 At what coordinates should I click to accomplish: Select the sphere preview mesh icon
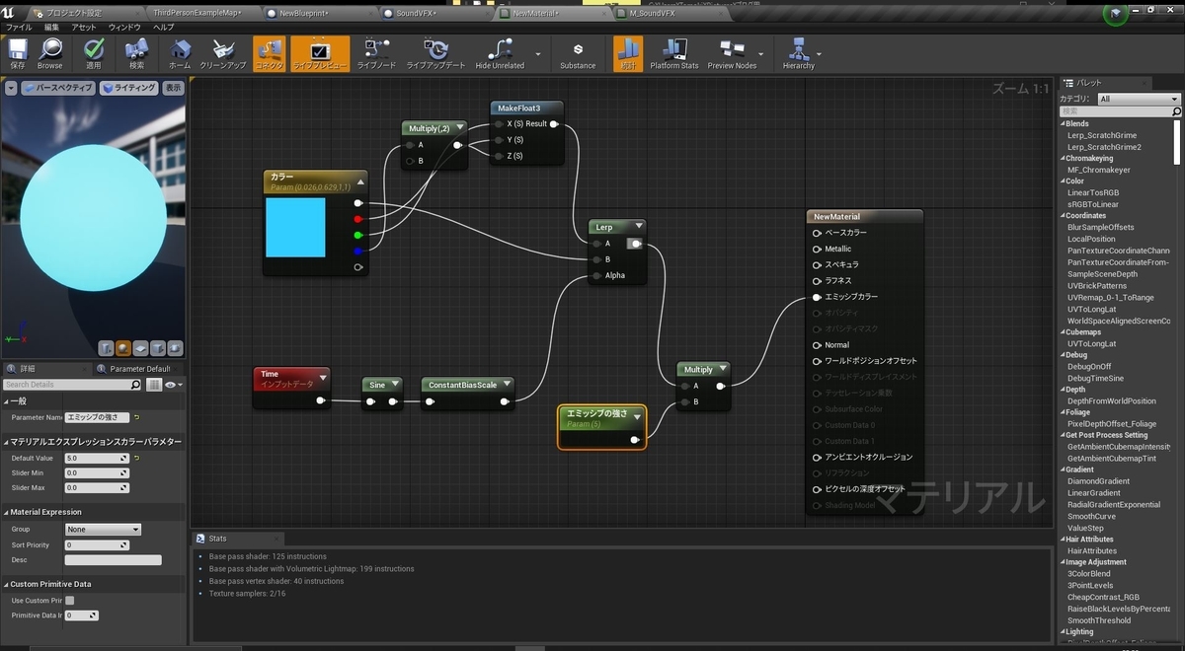click(x=123, y=347)
